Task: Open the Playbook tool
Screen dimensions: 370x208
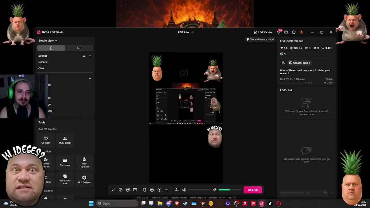Action: (x=65, y=163)
